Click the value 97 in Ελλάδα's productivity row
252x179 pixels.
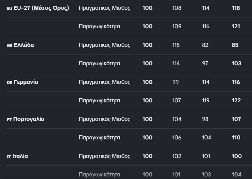tap(205, 63)
